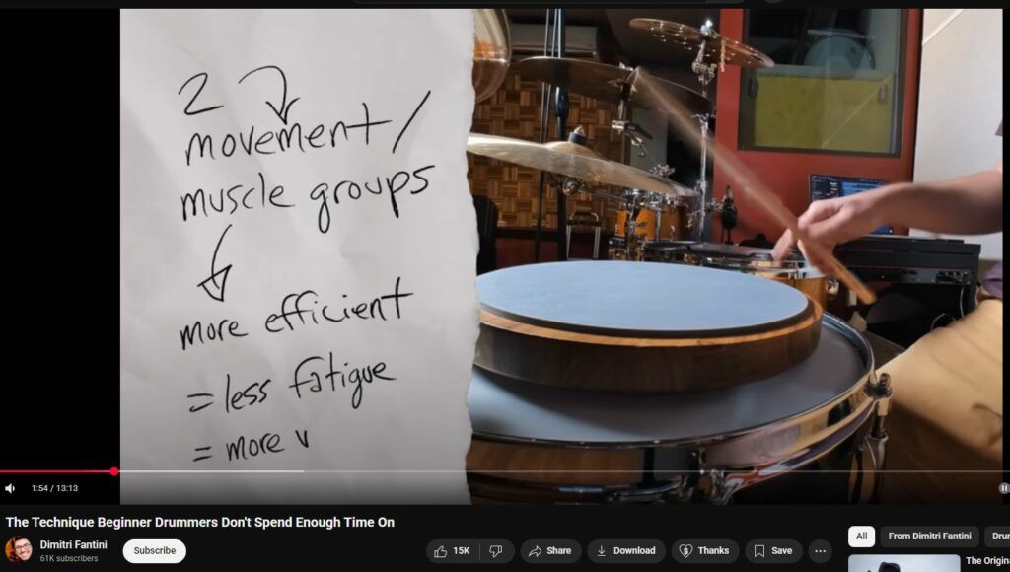The height and width of the screenshot is (572, 1010).
Task: Click the red video progress scrubber
Action: tap(114, 471)
